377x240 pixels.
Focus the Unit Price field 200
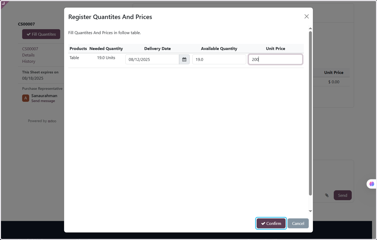click(276, 59)
